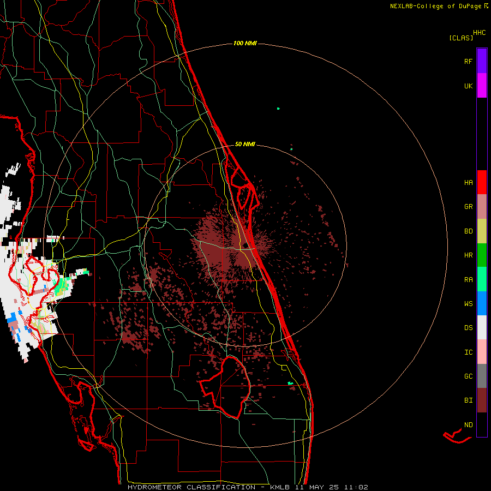Click the 'NEXLAB-College of DuPage' credit text
491x491 pixels.
pyautogui.click(x=436, y=6)
